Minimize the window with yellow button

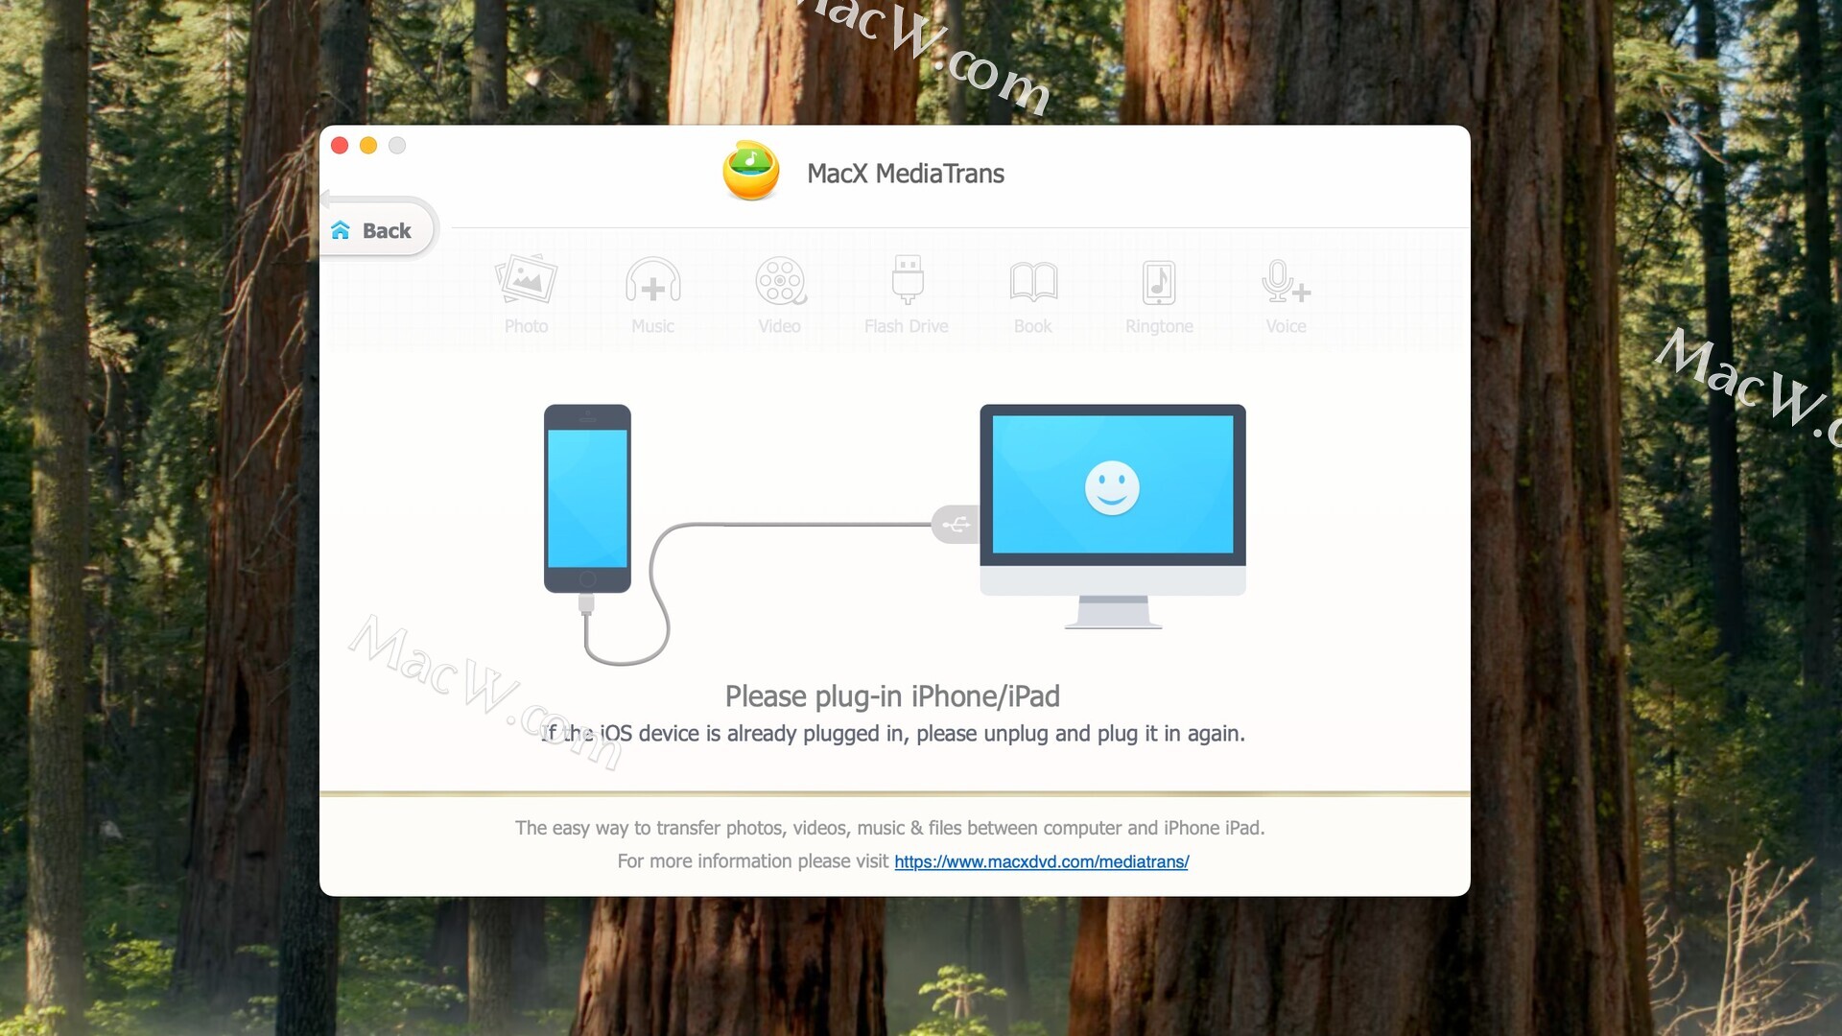click(368, 146)
